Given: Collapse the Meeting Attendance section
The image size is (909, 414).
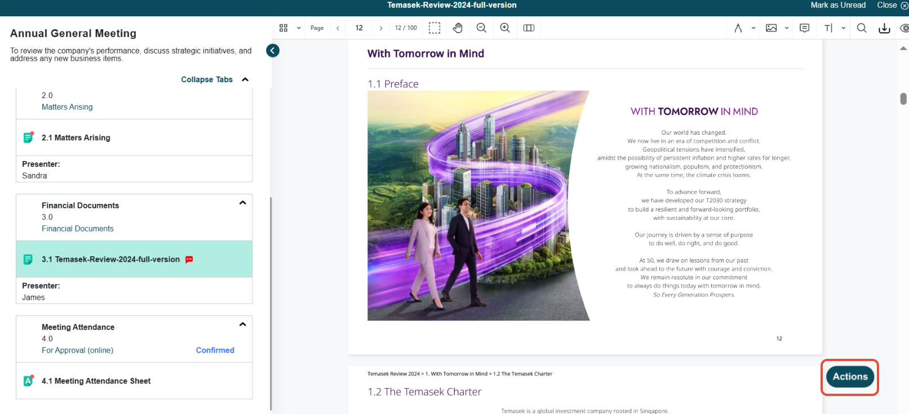Looking at the screenshot, I should 243,324.
